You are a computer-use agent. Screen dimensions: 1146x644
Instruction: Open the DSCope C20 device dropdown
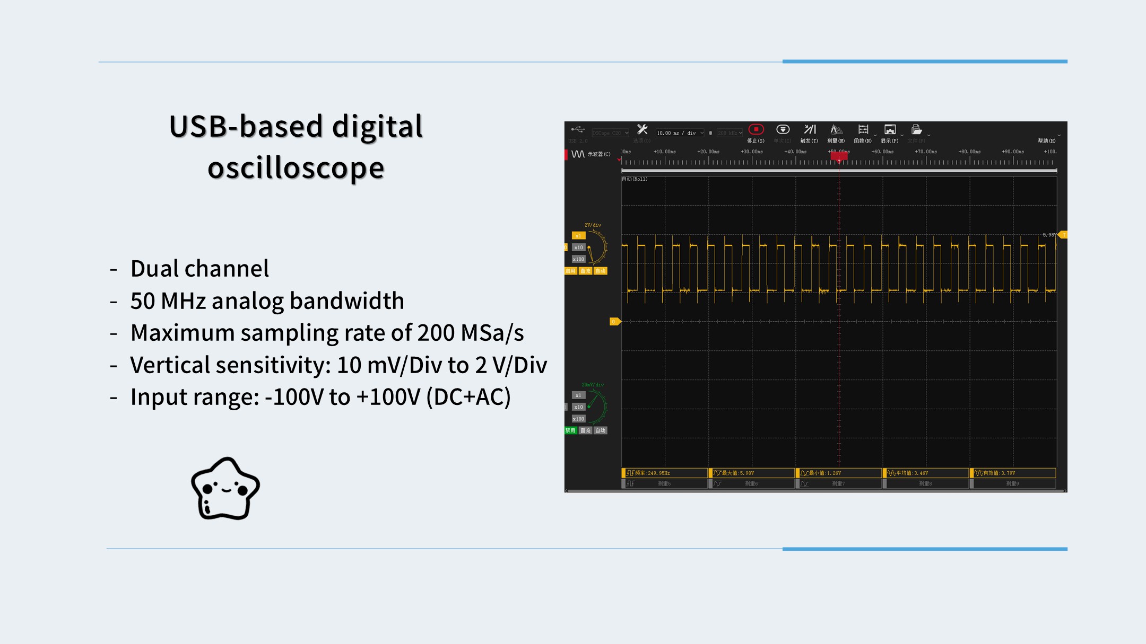pyautogui.click(x=610, y=133)
